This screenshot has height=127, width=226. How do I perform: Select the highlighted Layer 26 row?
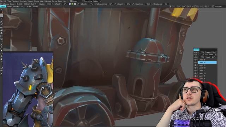tap(207, 62)
